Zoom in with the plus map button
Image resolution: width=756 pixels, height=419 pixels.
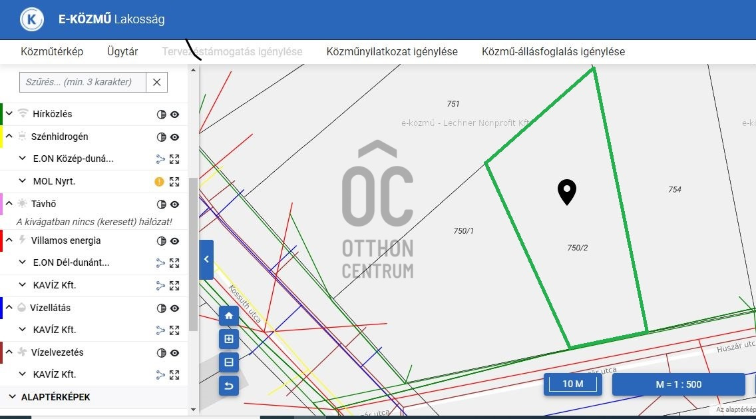pyautogui.click(x=229, y=339)
